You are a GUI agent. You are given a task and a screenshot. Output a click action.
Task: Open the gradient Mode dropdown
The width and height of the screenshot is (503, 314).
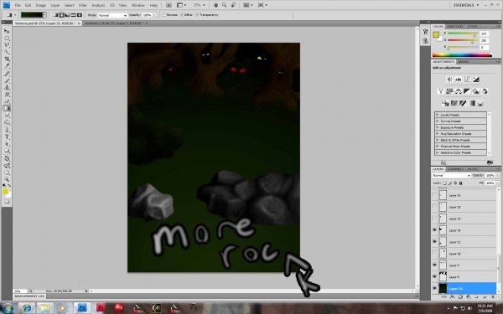click(x=112, y=15)
